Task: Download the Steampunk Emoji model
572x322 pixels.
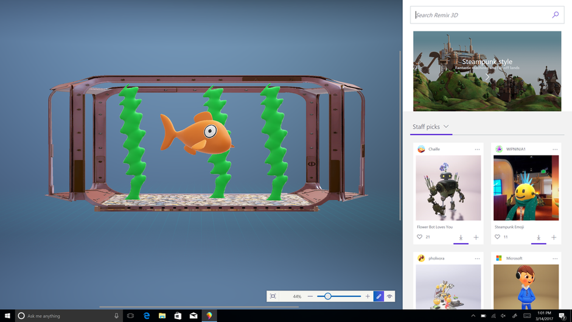Action: (538, 237)
